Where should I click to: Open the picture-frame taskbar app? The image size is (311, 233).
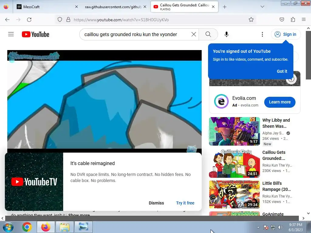tap(83, 227)
